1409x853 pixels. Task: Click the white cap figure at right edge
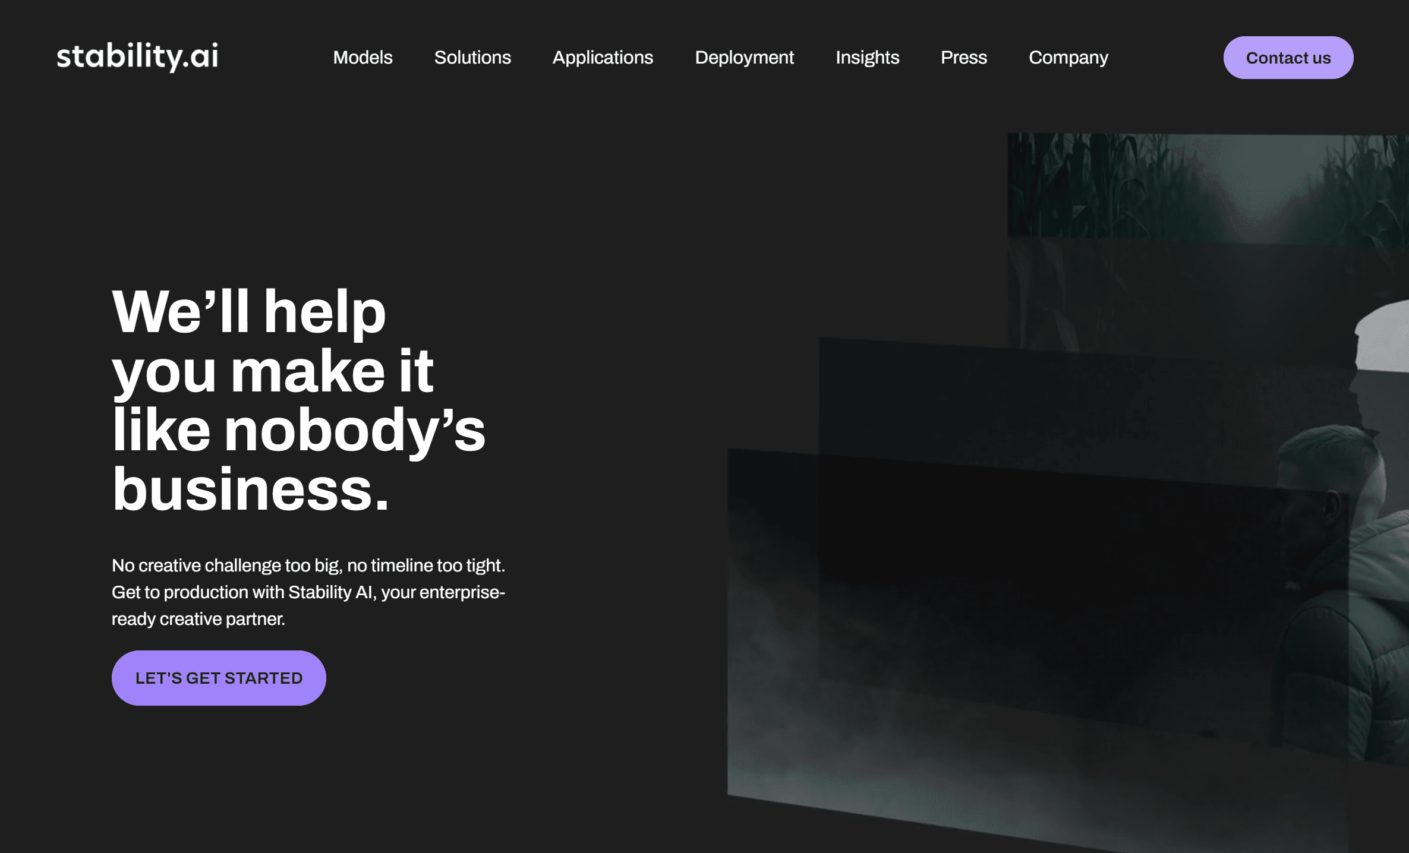[x=1383, y=337]
